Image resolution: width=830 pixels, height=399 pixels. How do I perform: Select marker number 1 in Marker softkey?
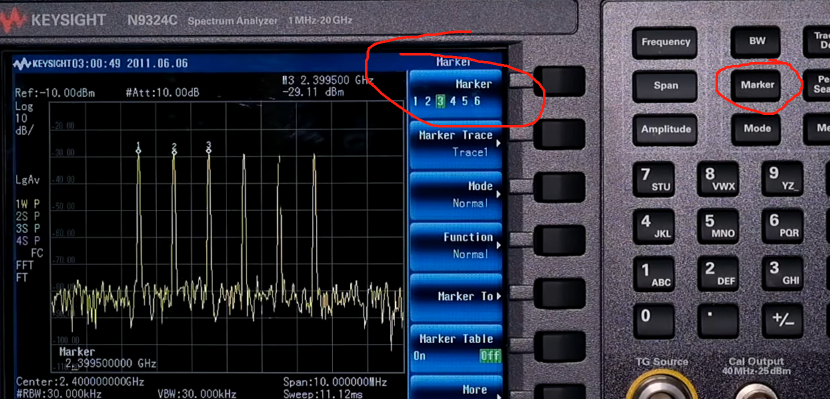point(415,101)
